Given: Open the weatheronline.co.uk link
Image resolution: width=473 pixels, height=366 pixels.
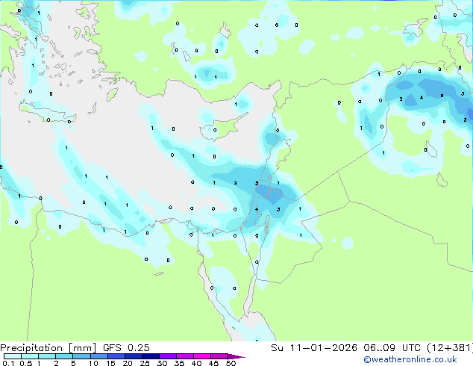Looking at the screenshot, I should (x=410, y=359).
